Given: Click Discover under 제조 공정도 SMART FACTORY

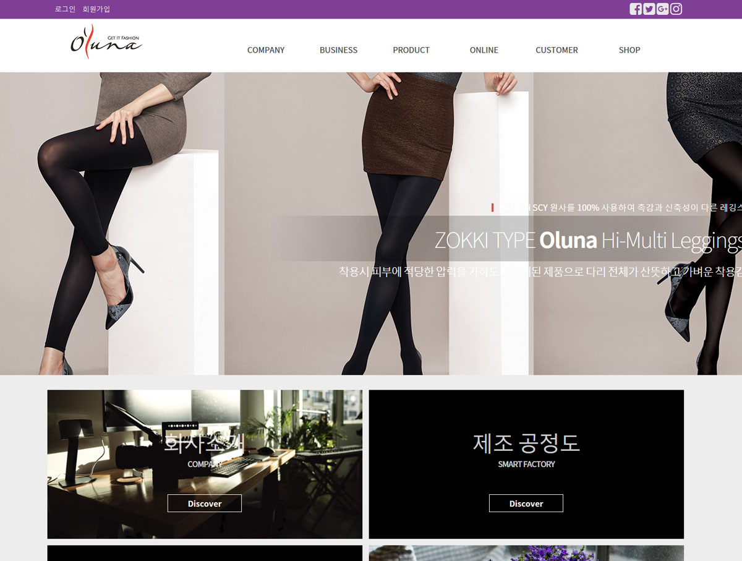Looking at the screenshot, I should [x=526, y=503].
